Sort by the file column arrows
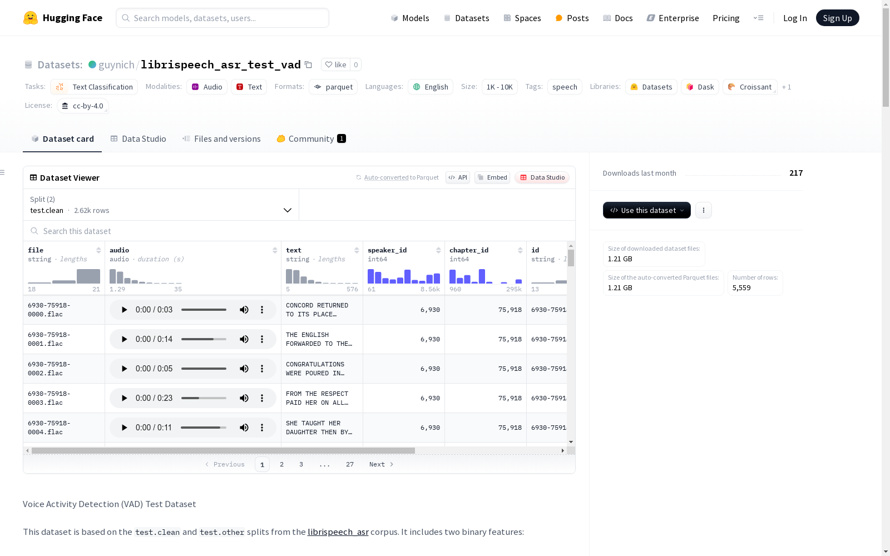Viewport: 890px width, 556px height. pos(98,250)
